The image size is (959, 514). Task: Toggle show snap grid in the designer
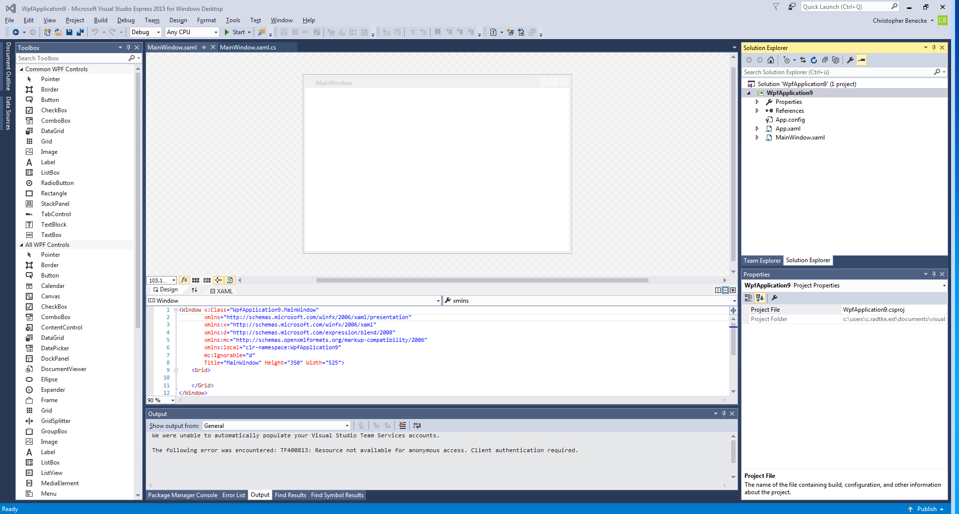pos(196,280)
